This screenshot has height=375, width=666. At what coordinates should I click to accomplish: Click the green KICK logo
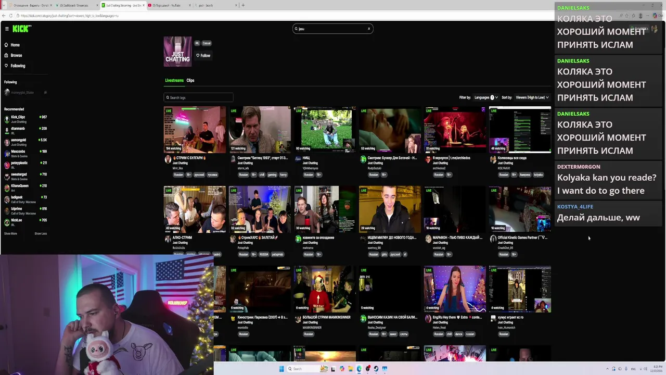[x=22, y=29]
